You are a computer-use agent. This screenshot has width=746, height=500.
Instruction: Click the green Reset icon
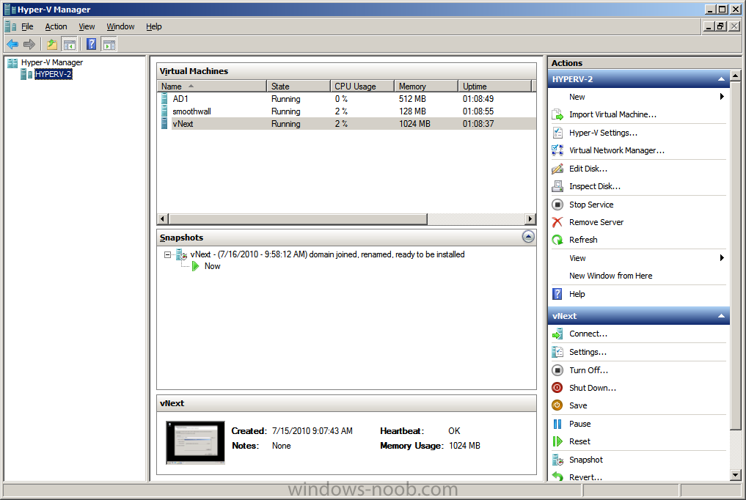tap(557, 441)
